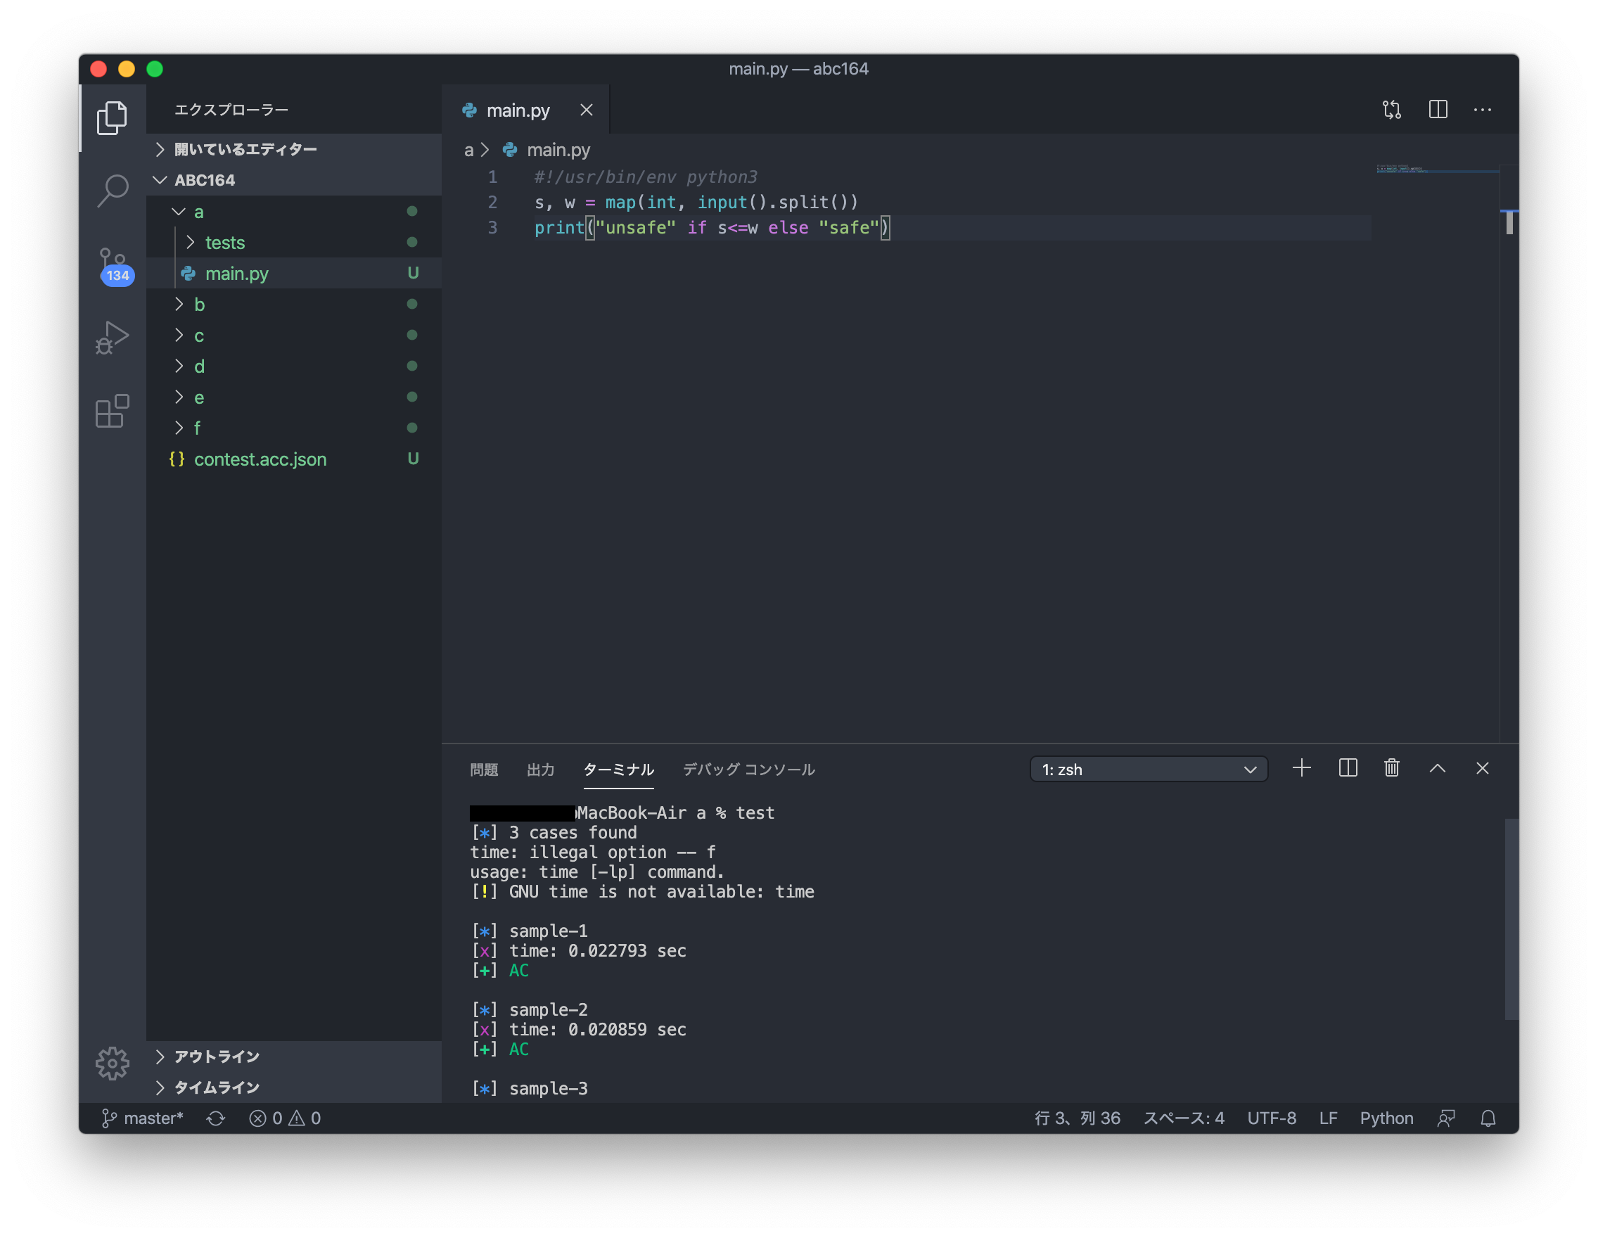Screen dimensions: 1598x1238
Task: Click the editor vertical scrollbar thumb
Action: (x=1509, y=222)
